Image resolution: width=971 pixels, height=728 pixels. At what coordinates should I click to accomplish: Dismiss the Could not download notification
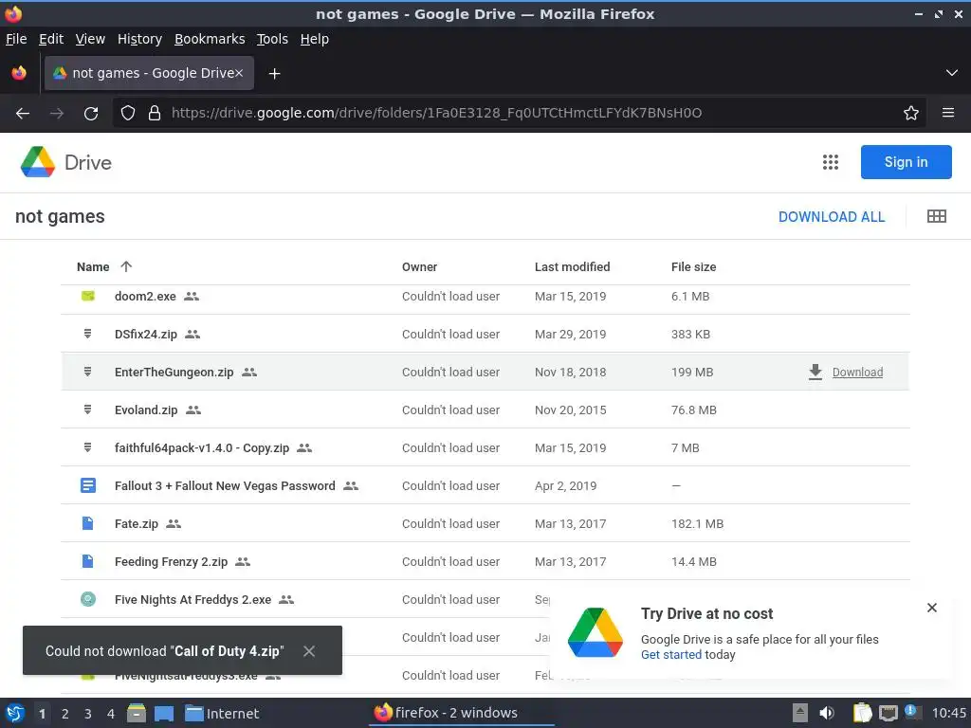(x=309, y=650)
